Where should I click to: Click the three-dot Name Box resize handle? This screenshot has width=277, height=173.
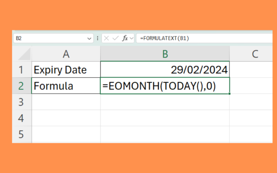[97, 38]
